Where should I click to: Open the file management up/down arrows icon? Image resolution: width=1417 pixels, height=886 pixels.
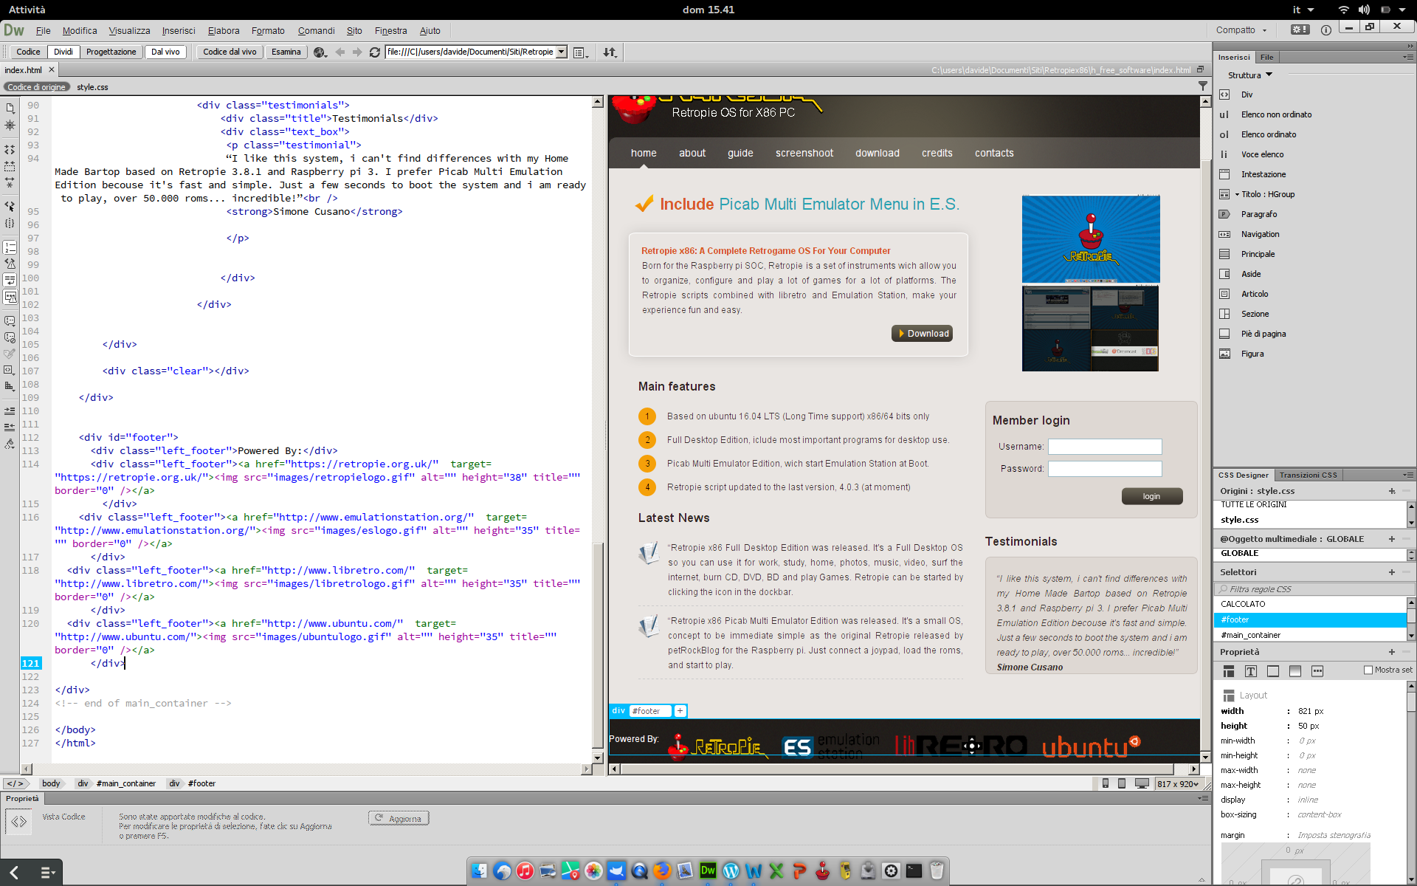coord(610,52)
